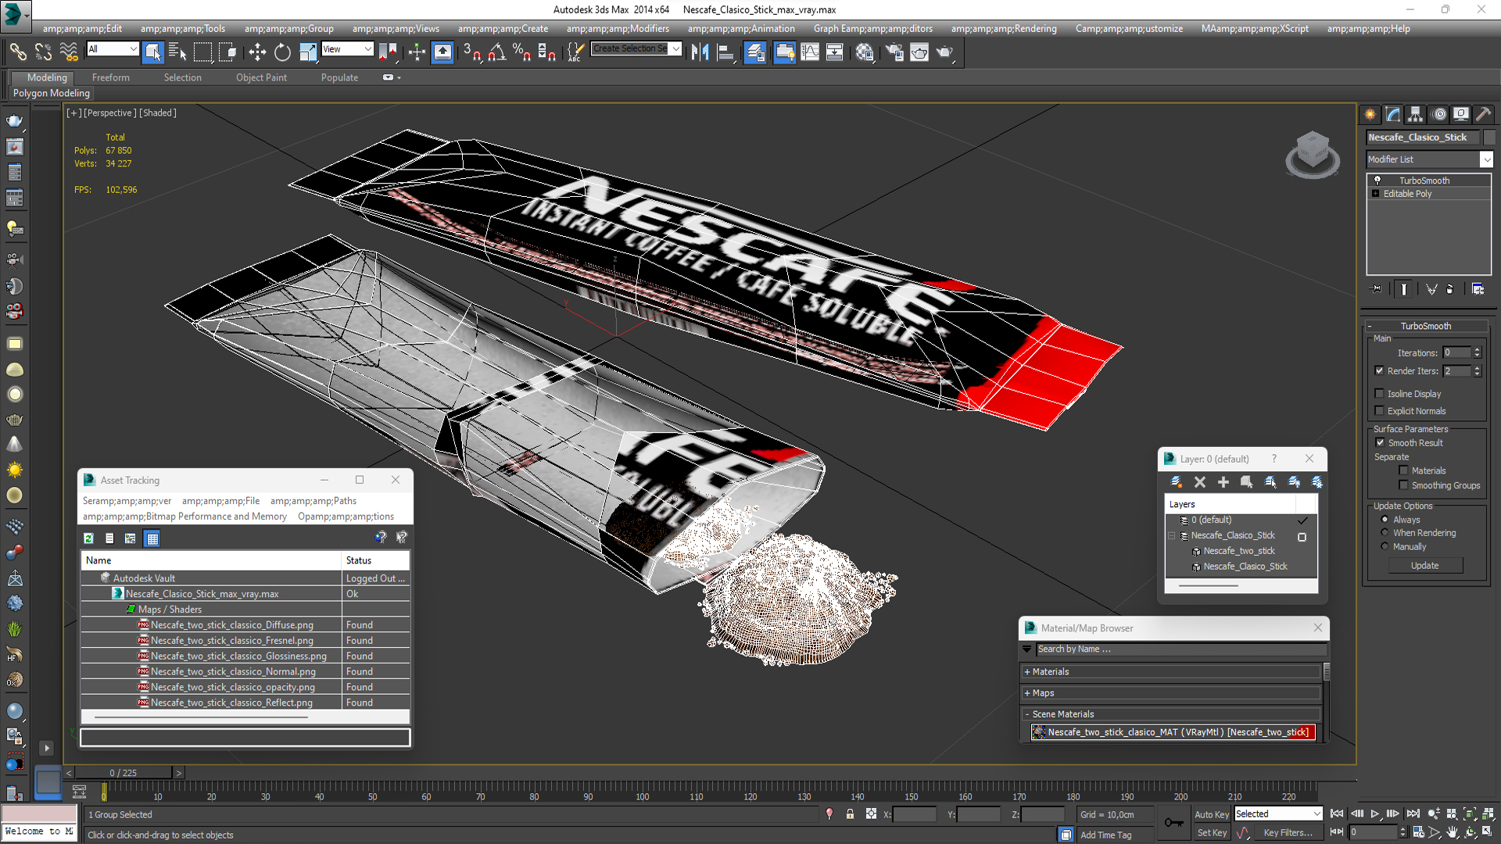Click the object color swatch beside name
Viewport: 1501px width, 844px height.
1489,138
